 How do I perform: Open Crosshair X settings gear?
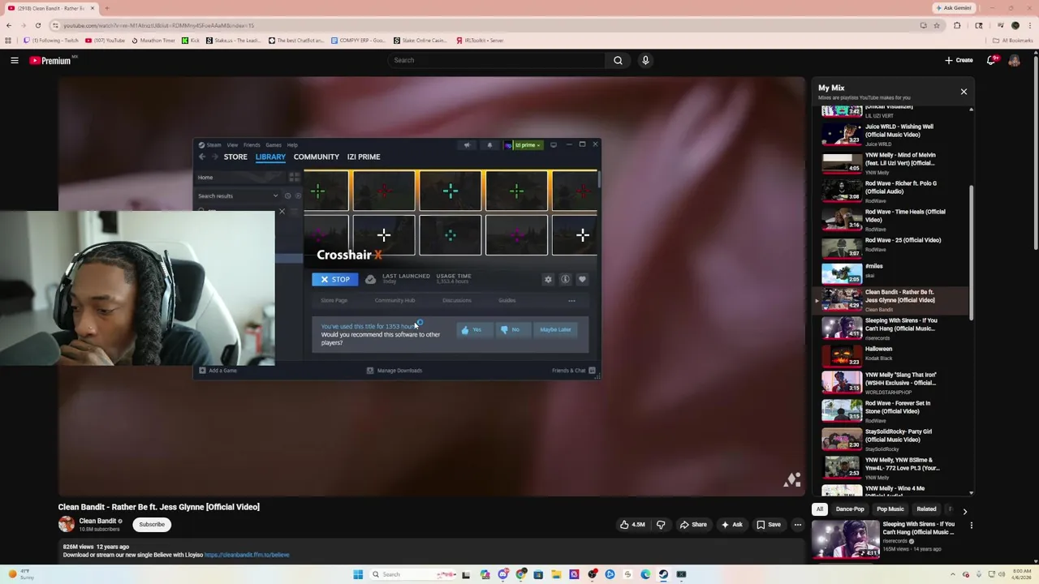coord(548,279)
